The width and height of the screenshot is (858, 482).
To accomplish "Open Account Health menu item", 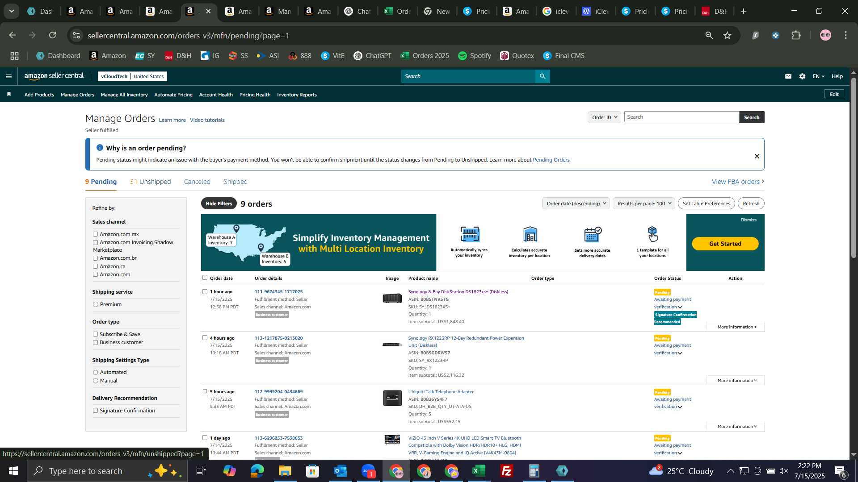I will [216, 95].
